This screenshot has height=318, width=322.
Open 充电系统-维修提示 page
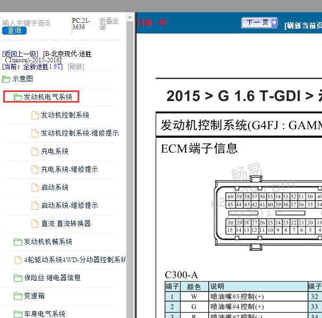tap(70, 169)
